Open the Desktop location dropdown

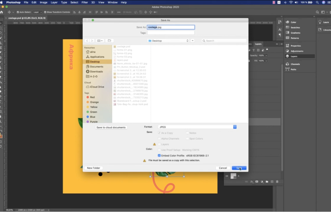168,40
